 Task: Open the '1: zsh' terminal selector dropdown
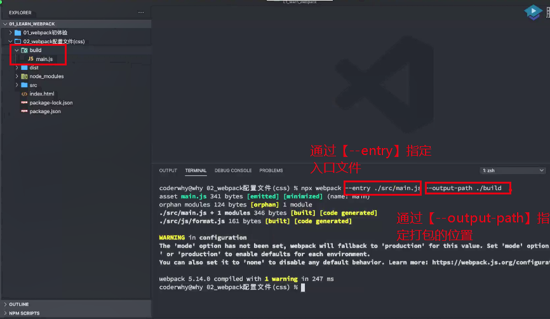click(513, 170)
